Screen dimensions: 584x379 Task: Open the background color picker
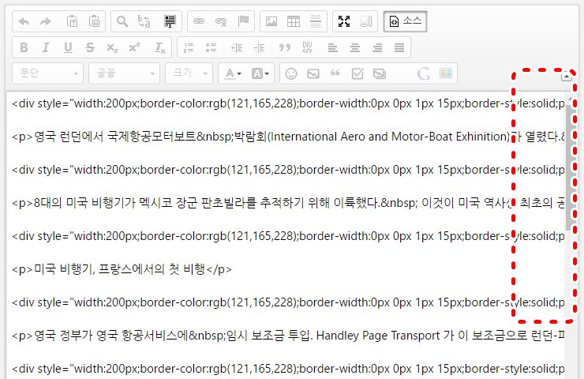[x=260, y=73]
